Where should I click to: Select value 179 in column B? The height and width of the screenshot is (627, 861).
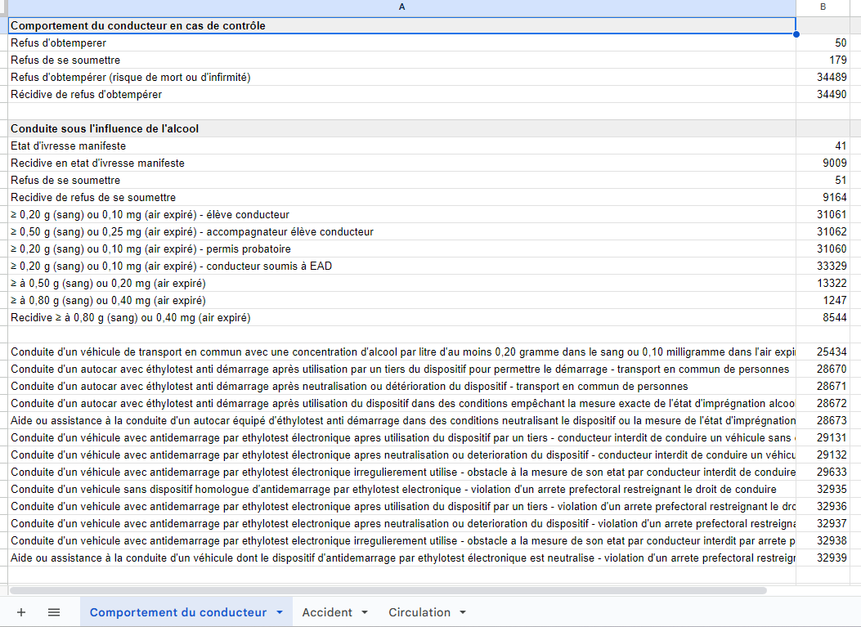click(x=823, y=60)
